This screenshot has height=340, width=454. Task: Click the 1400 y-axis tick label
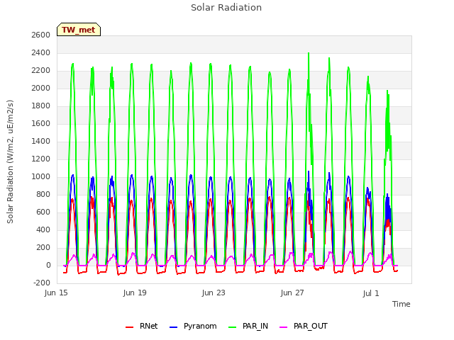[x=41, y=142]
